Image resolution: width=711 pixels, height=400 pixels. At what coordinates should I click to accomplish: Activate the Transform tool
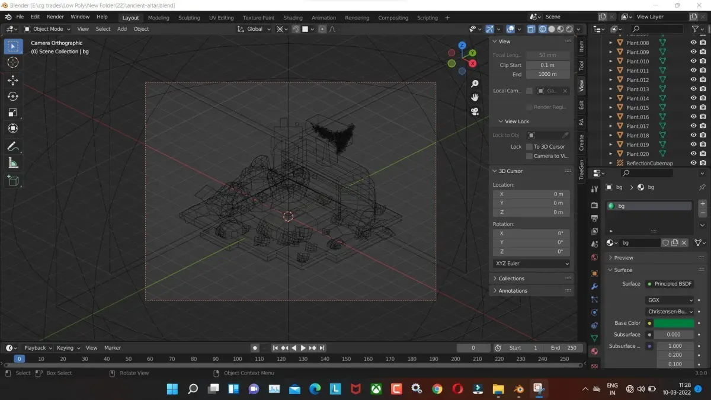tap(13, 128)
